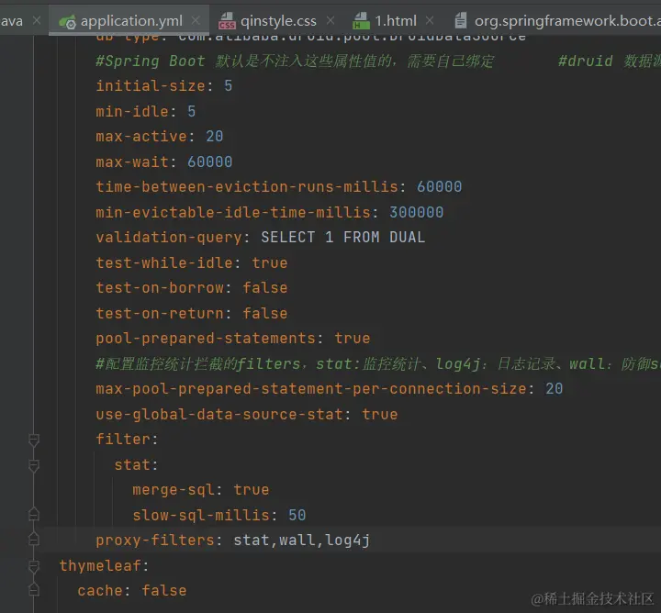Click the merge-sql key
This screenshot has width=661, height=613.
pos(174,490)
